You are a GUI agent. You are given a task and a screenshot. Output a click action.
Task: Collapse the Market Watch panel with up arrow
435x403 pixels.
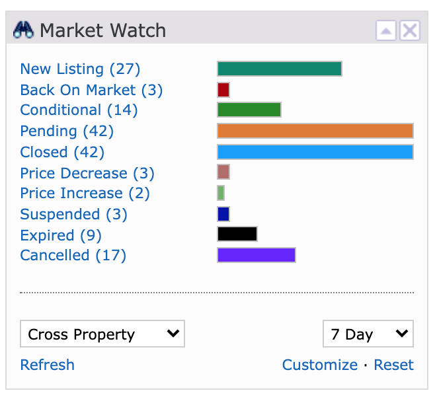click(386, 30)
